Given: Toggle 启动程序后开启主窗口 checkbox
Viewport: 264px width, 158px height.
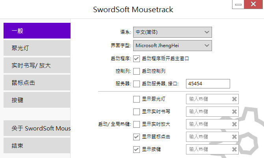Looking at the screenshot, I should tap(137, 59).
